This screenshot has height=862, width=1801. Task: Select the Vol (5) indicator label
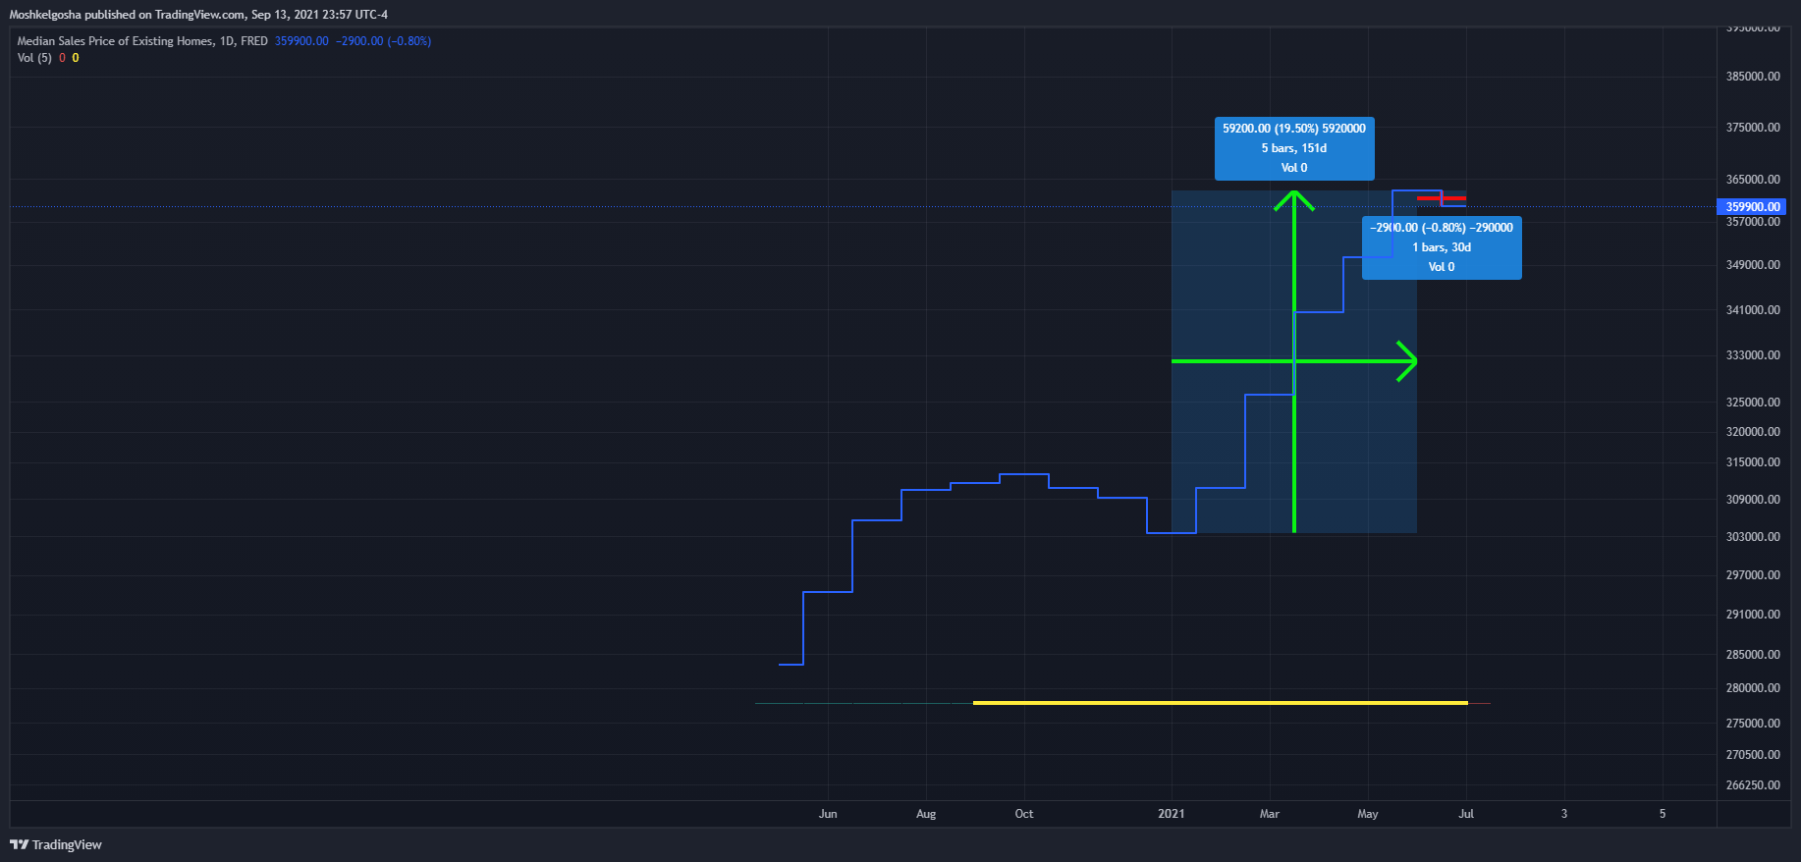34,58
